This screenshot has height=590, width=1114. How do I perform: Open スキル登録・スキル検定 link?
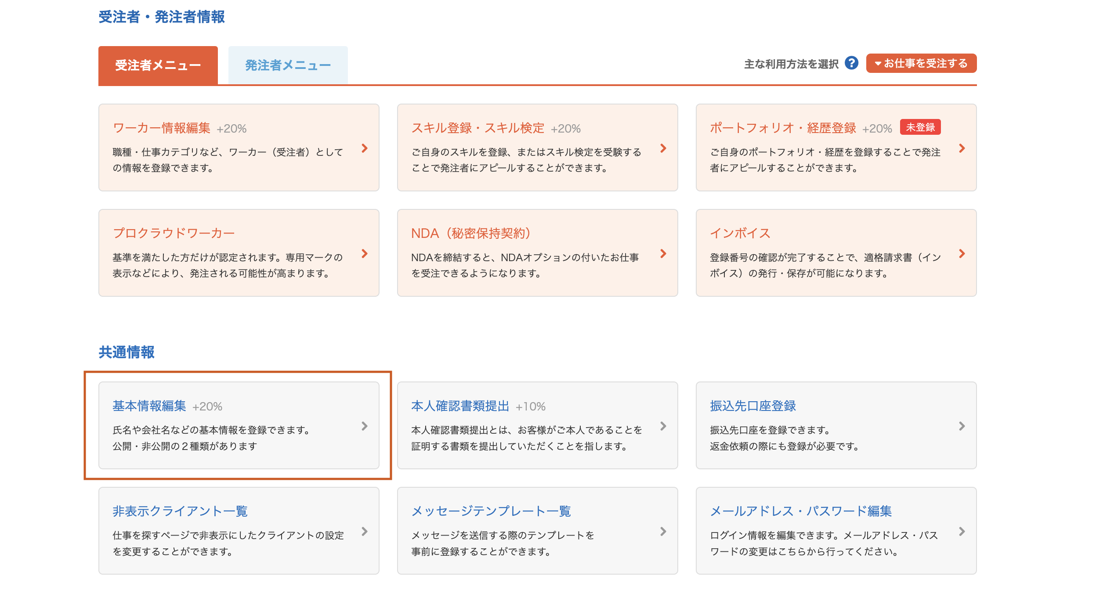(x=478, y=128)
